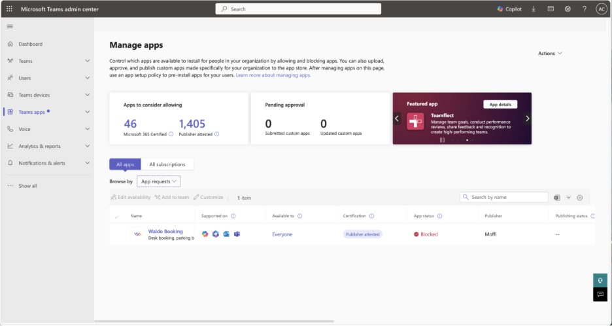612x326 pixels.
Task: Click Show all in the sidebar
Action: [x=27, y=186]
